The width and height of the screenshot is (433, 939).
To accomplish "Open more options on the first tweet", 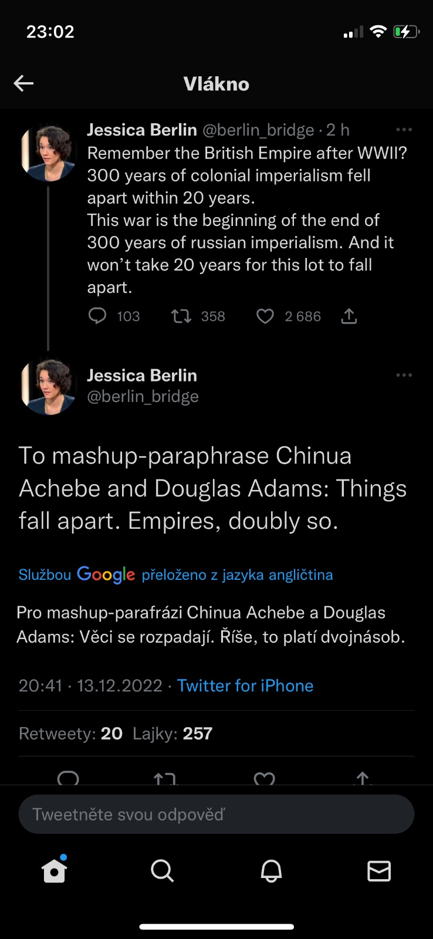I will (404, 130).
